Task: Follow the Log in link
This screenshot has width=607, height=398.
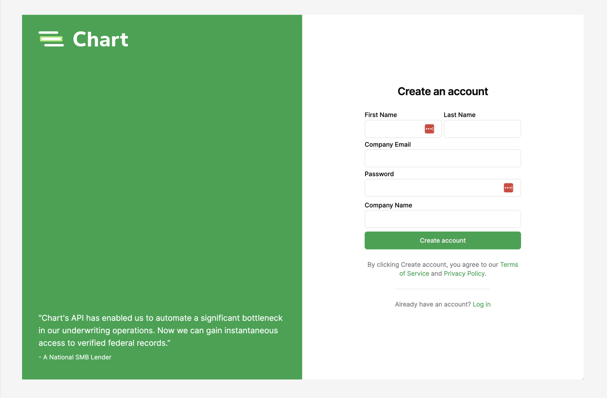Action: pyautogui.click(x=481, y=304)
